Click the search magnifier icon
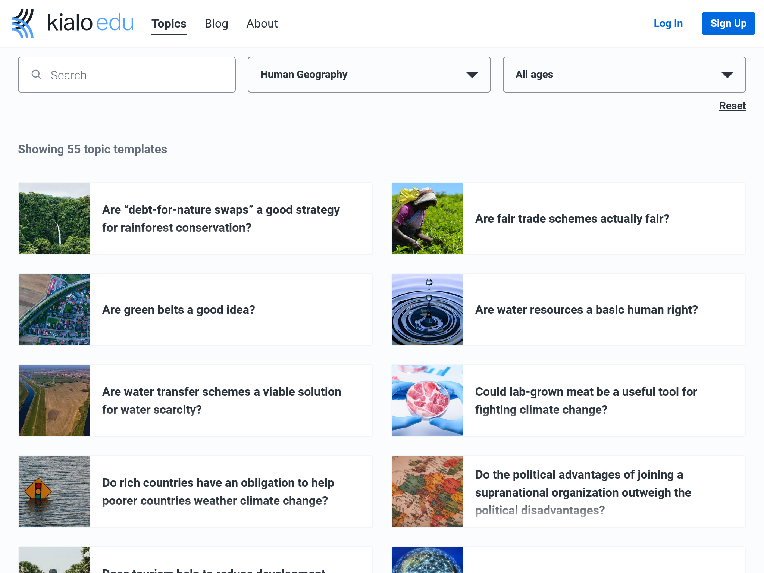The width and height of the screenshot is (764, 573). point(36,75)
